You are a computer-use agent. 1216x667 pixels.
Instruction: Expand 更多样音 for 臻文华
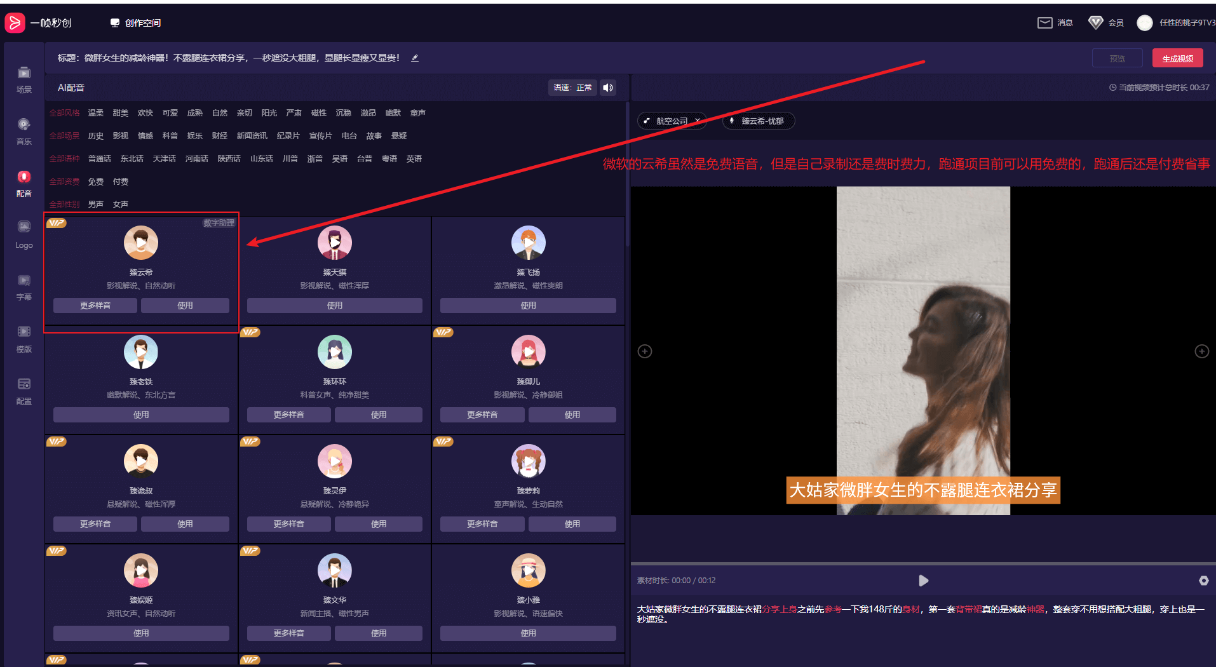click(289, 633)
